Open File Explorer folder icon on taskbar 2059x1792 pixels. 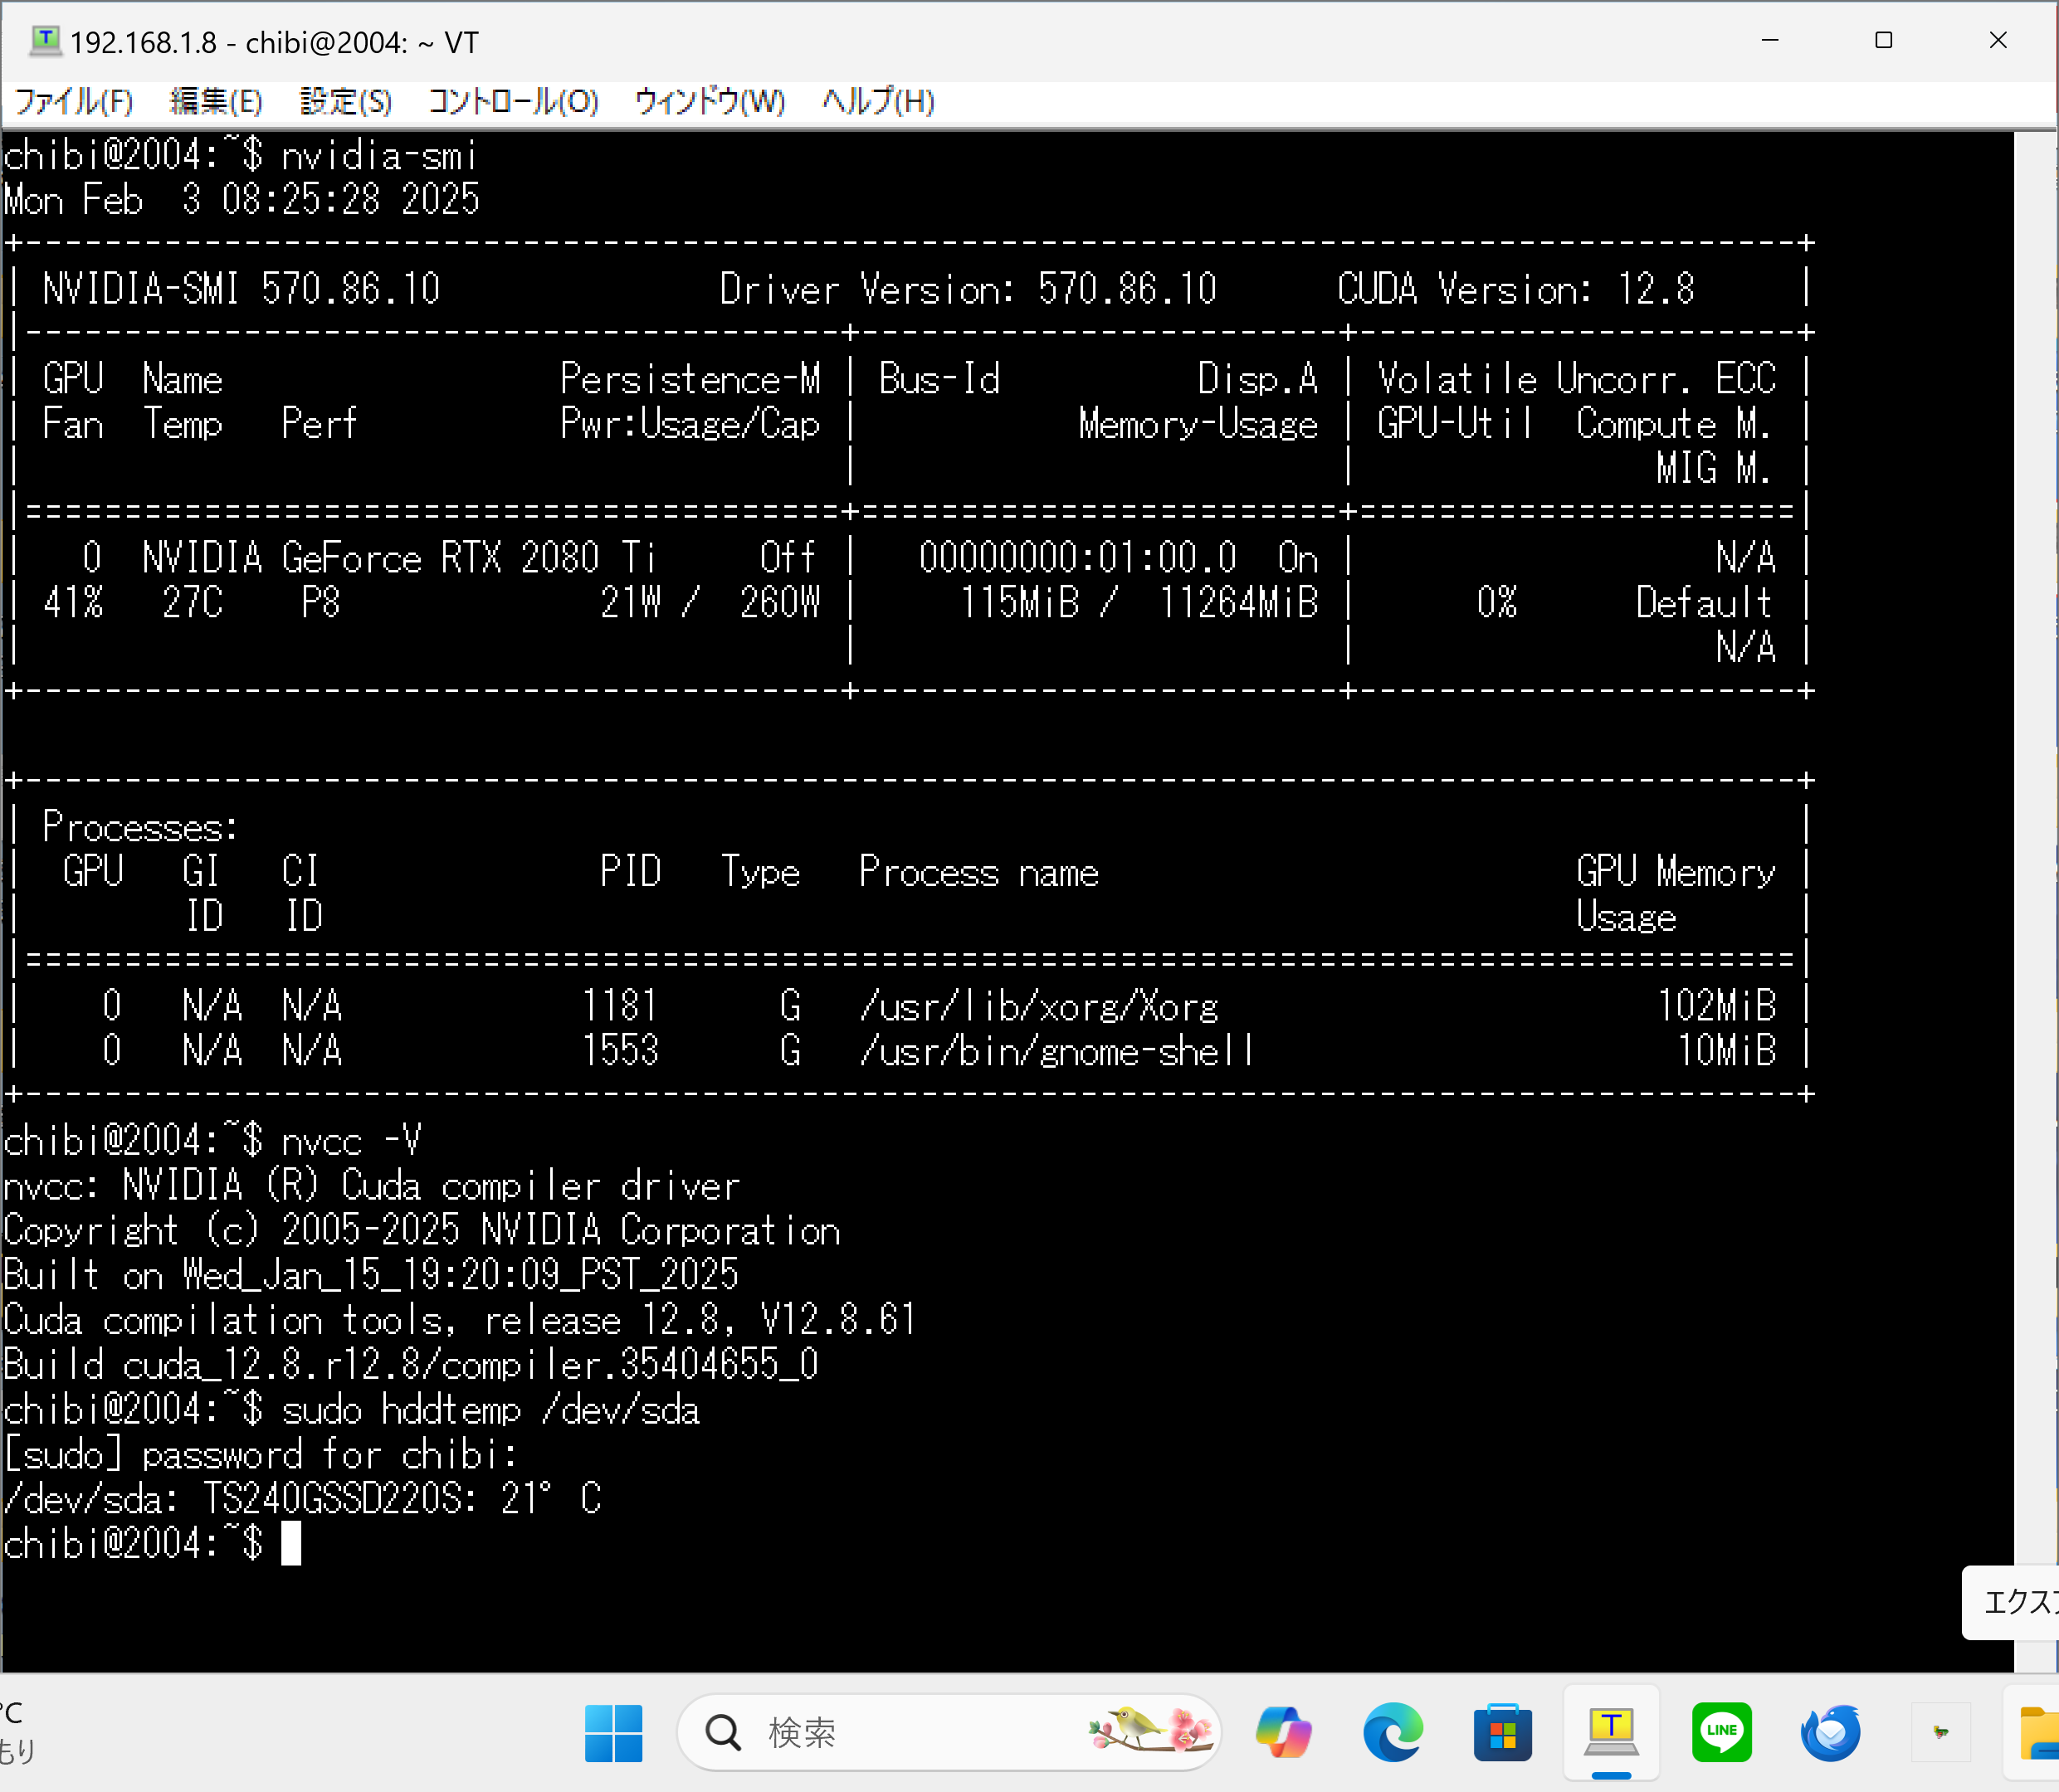(2039, 1732)
